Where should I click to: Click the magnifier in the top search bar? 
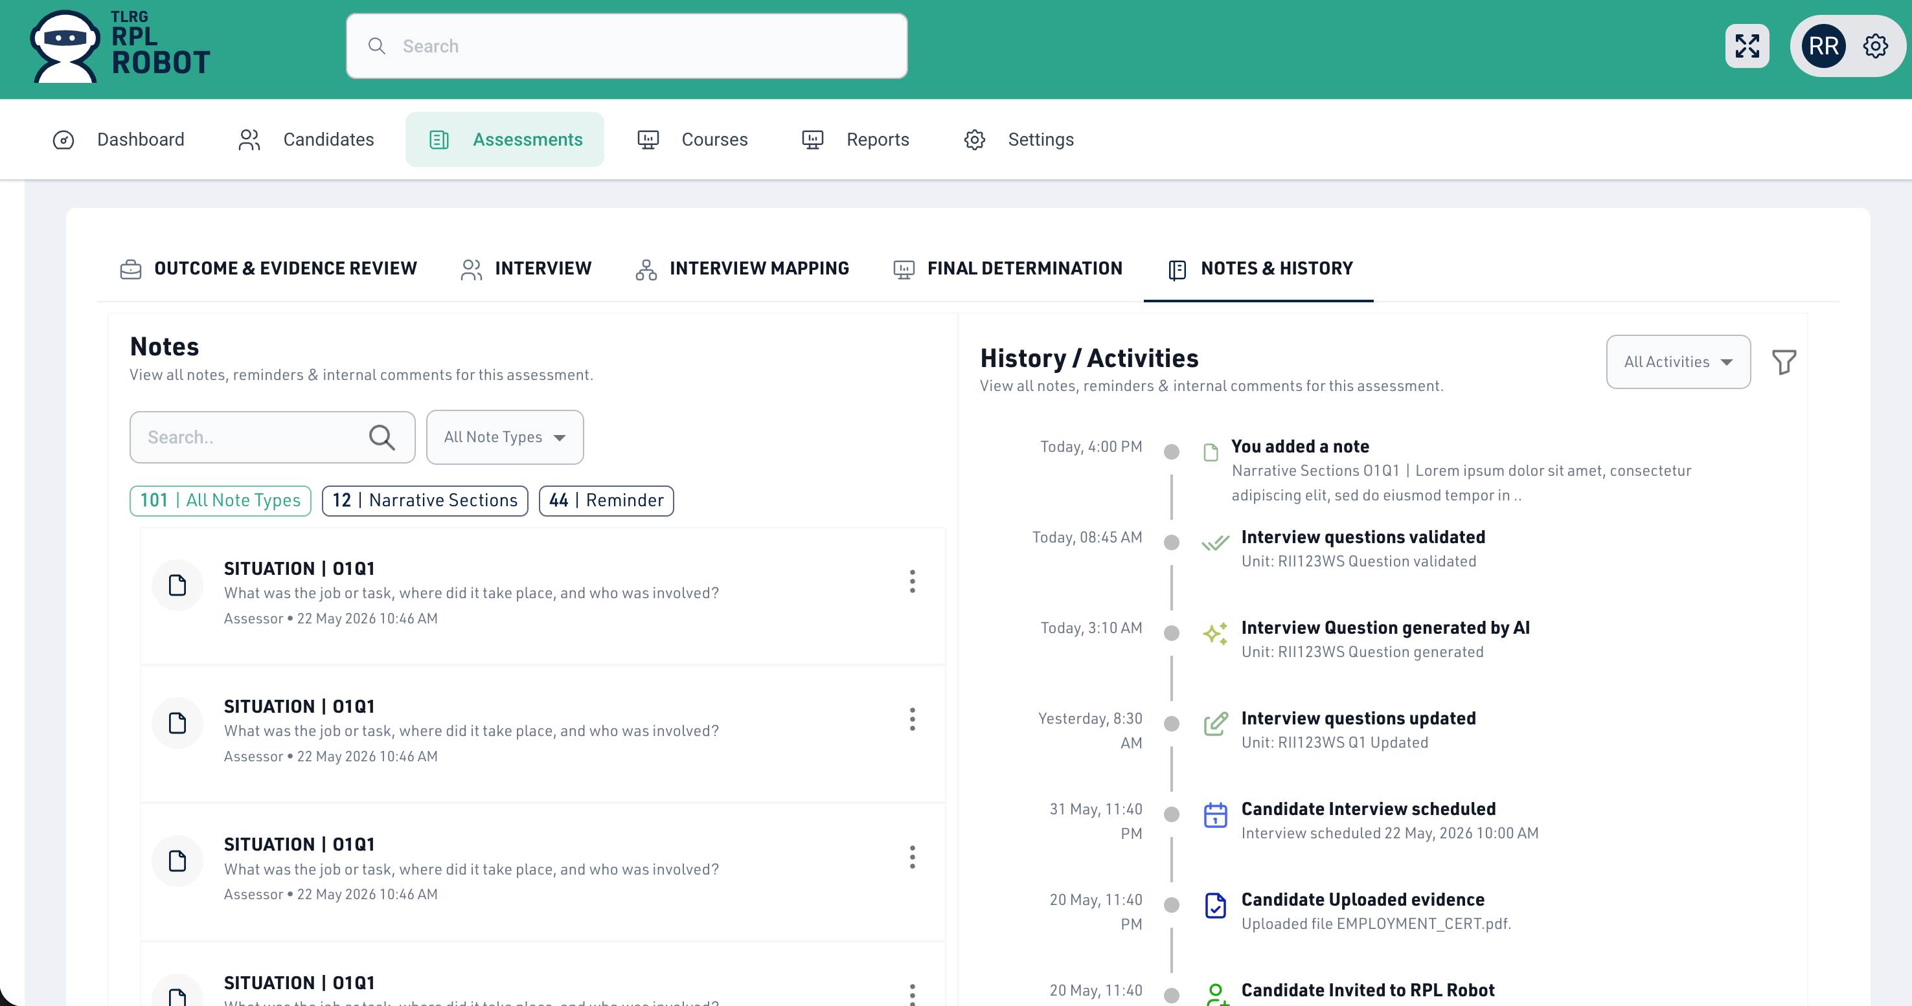click(377, 46)
